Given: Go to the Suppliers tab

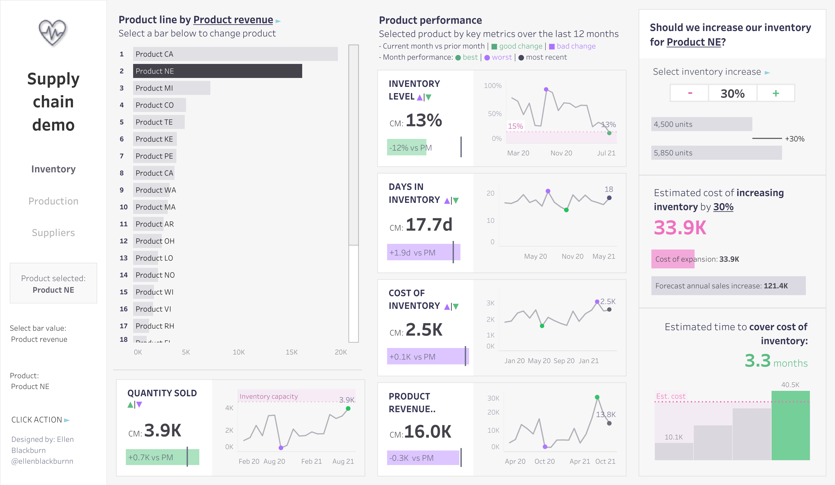Looking at the screenshot, I should pyautogui.click(x=53, y=233).
